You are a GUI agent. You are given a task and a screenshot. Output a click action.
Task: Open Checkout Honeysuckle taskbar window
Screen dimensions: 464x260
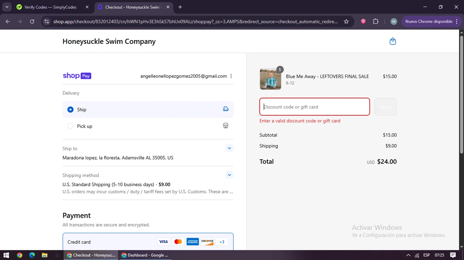(91, 255)
